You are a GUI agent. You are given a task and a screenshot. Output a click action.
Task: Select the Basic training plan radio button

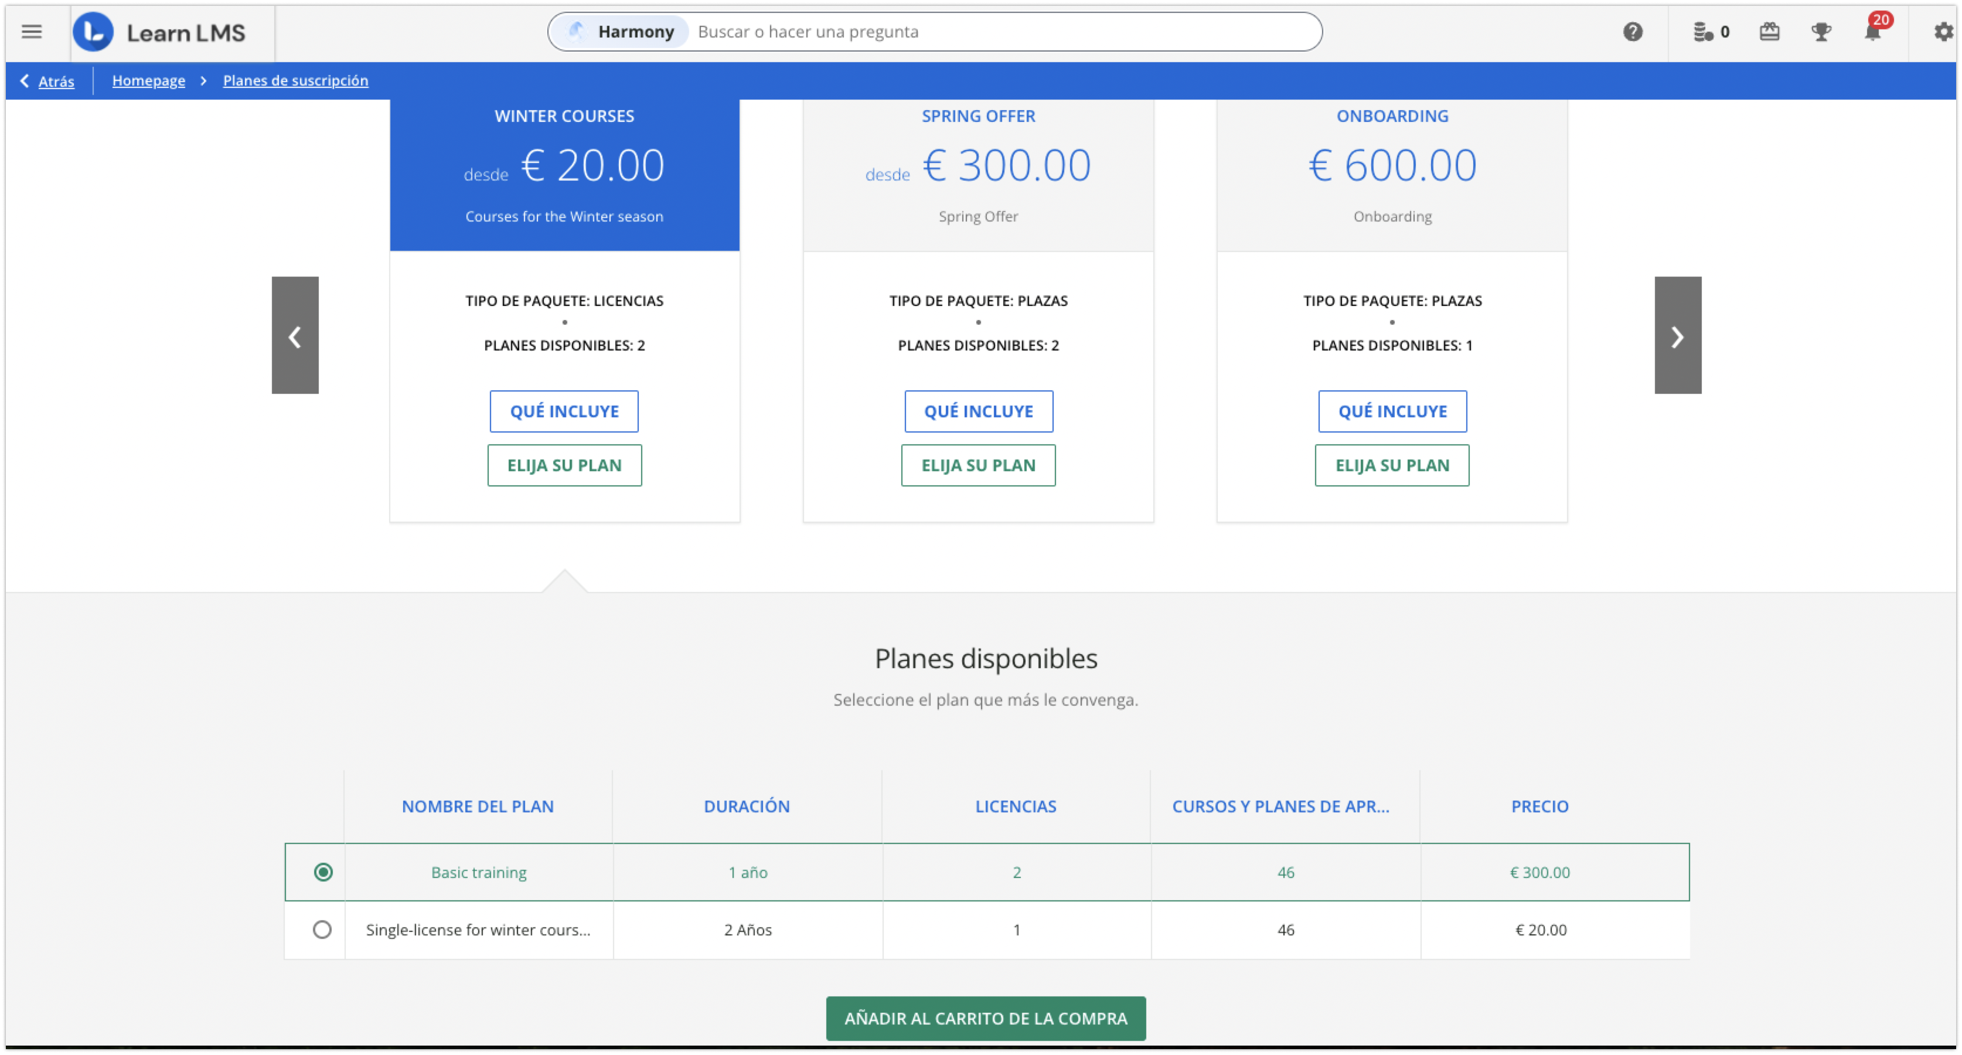tap(323, 872)
